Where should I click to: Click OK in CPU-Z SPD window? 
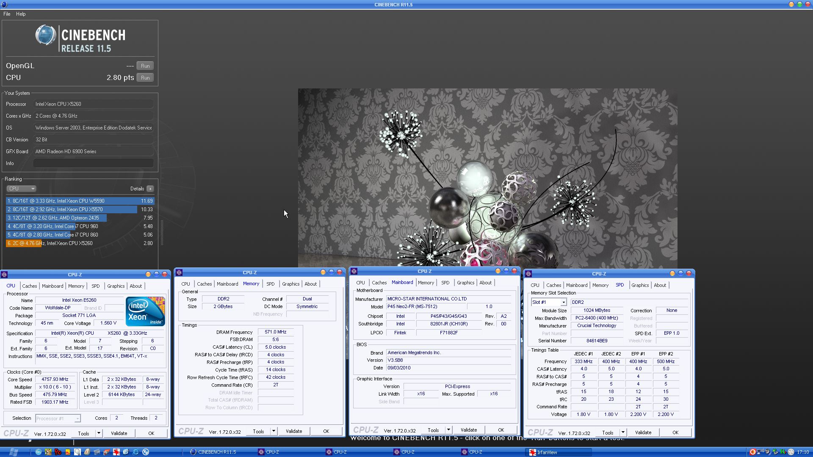675,432
